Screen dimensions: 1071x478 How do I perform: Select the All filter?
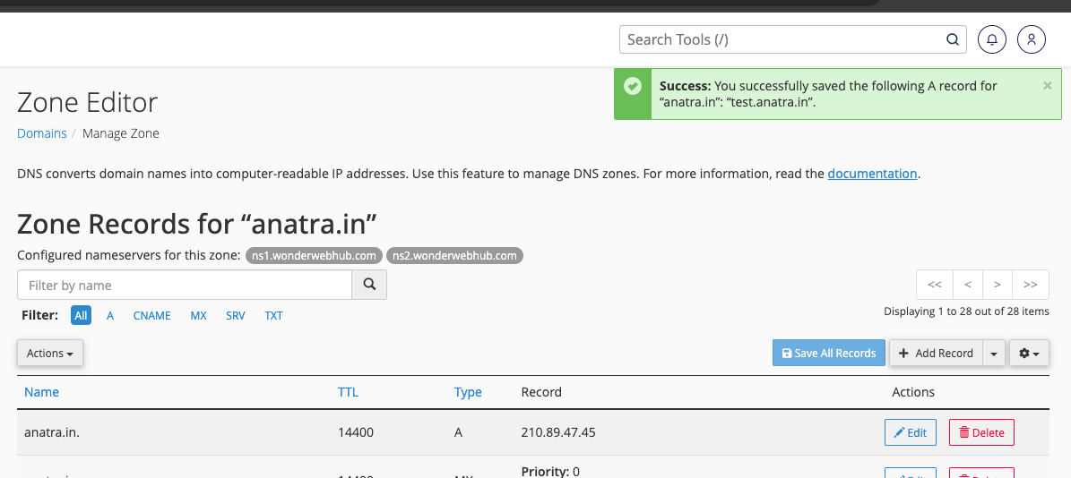82,315
